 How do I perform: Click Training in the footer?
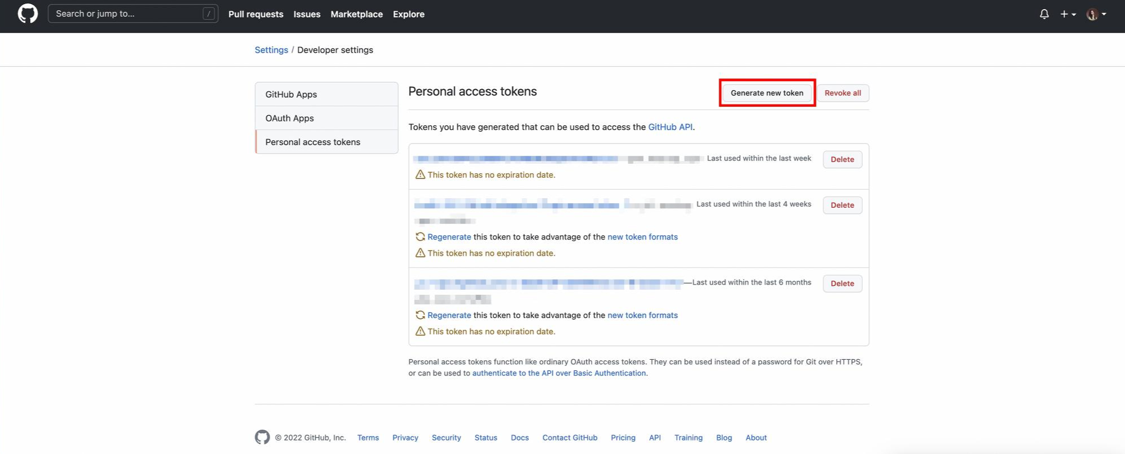pyautogui.click(x=688, y=438)
